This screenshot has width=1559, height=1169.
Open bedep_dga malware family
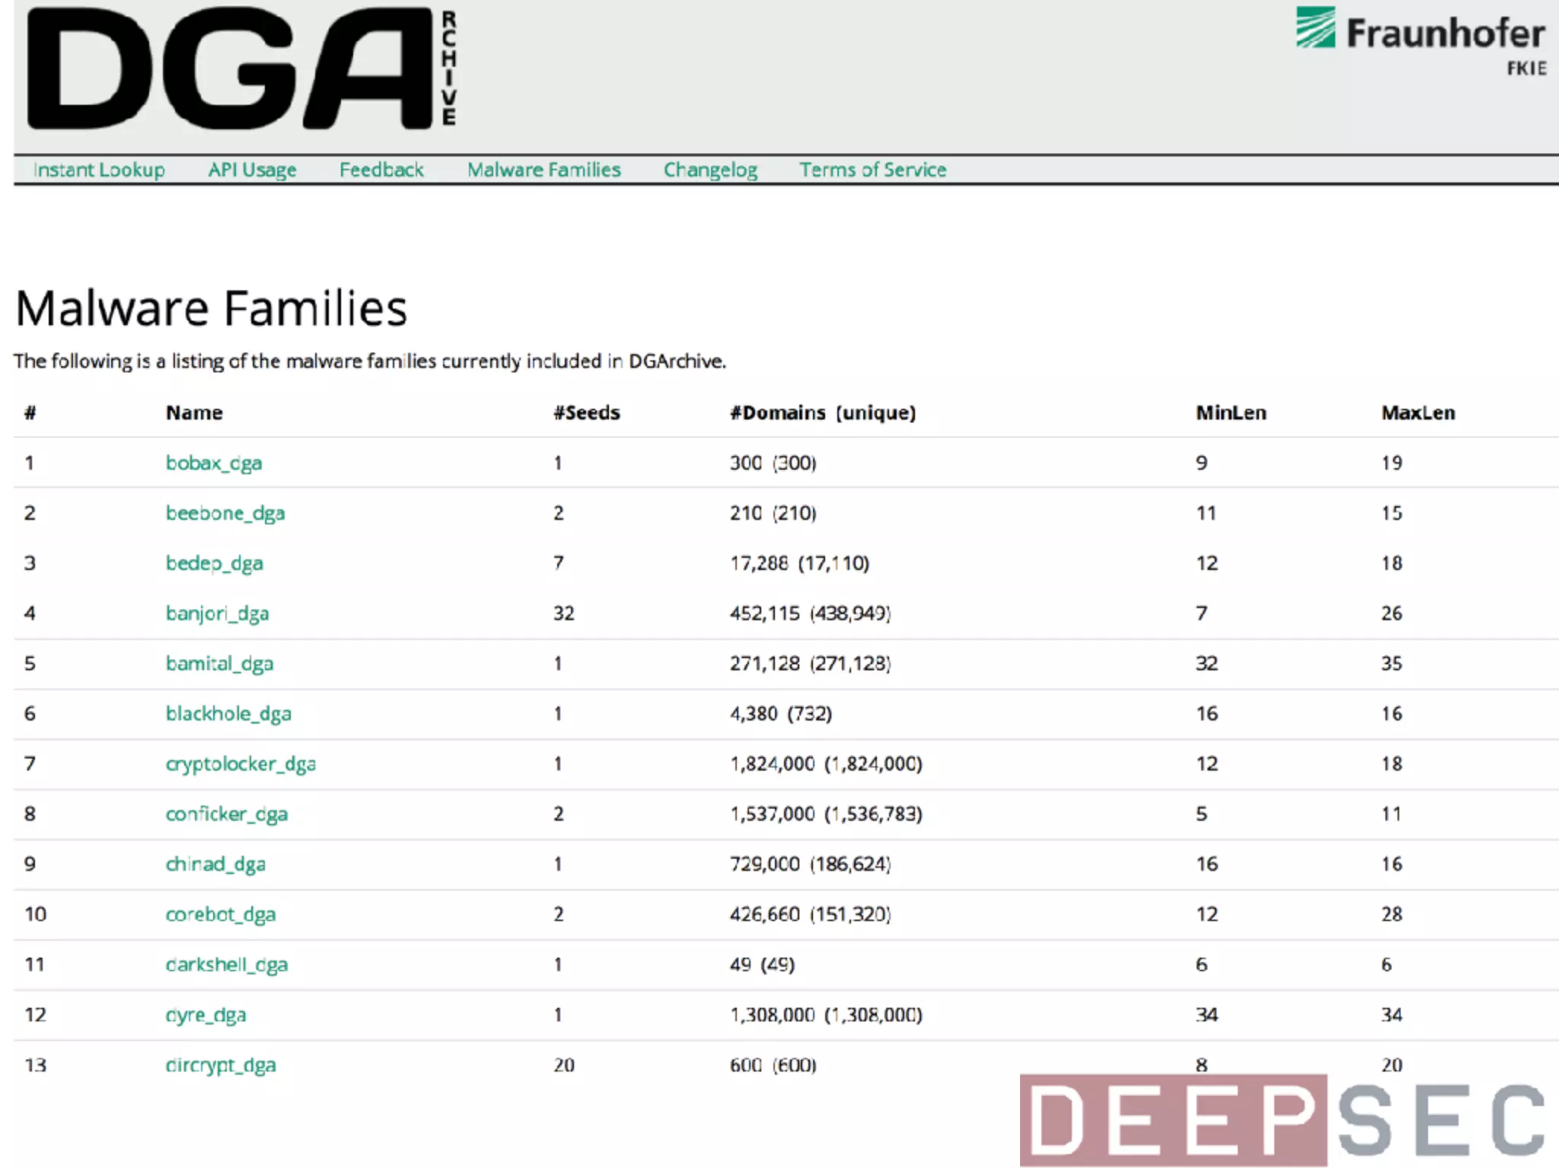215,563
